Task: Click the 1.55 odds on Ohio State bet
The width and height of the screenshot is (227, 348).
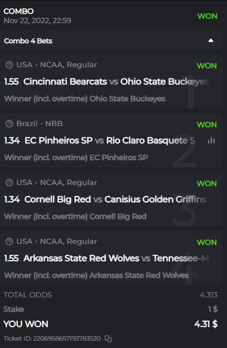Action: [11, 81]
